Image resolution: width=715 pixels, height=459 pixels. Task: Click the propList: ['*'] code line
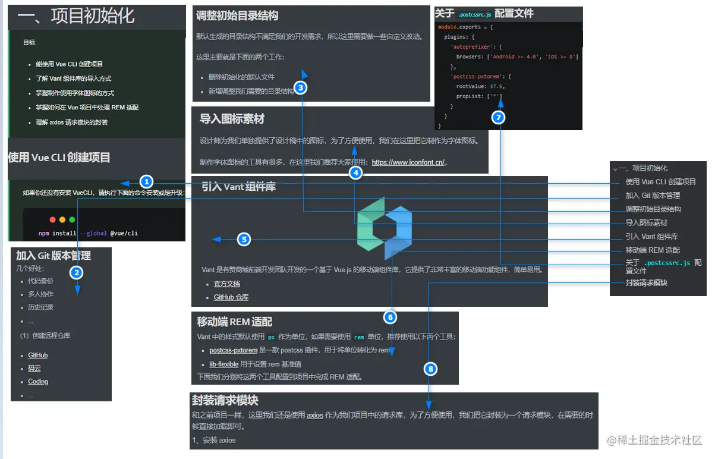479,96
